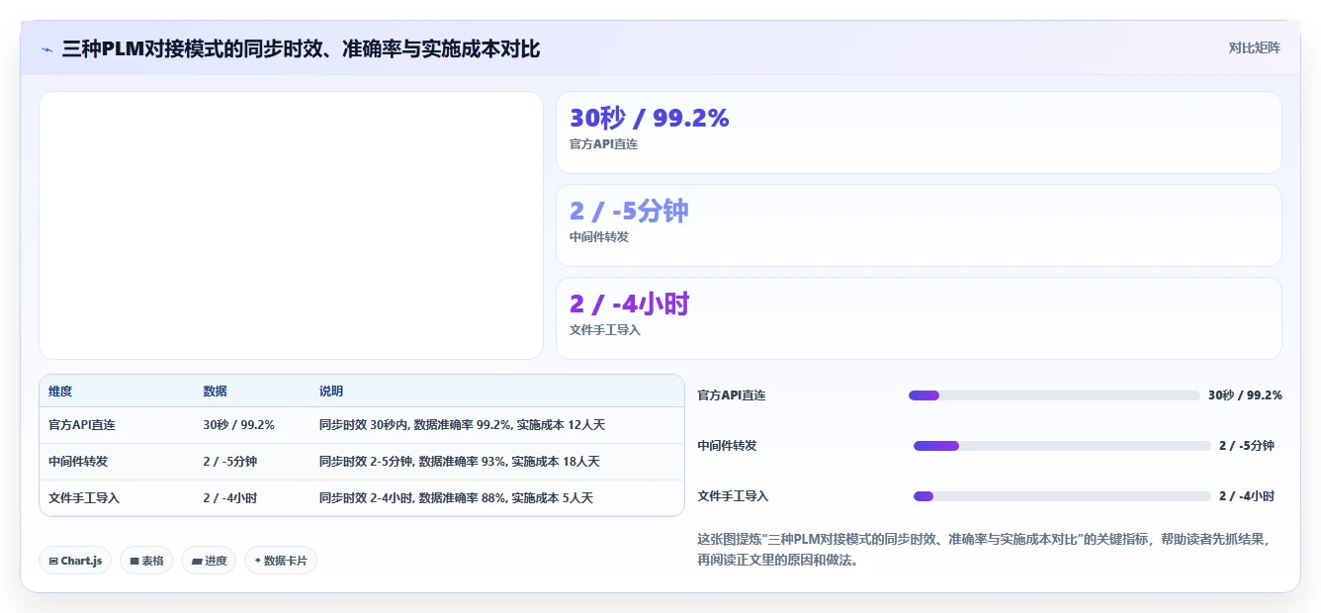This screenshot has height=613, width=1321.
Task: Click the 数据 column header
Action: 215,392
